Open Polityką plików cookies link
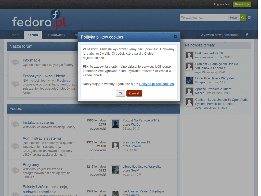This screenshot has width=261, height=196. (x=156, y=84)
